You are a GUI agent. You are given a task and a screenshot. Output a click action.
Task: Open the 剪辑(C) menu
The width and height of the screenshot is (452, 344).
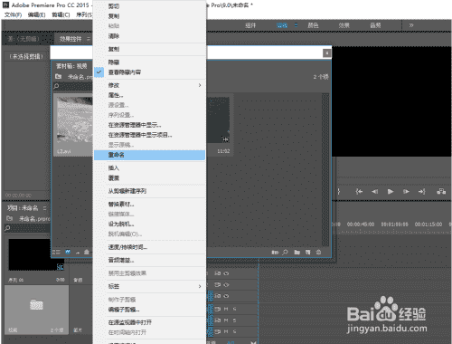(x=61, y=14)
